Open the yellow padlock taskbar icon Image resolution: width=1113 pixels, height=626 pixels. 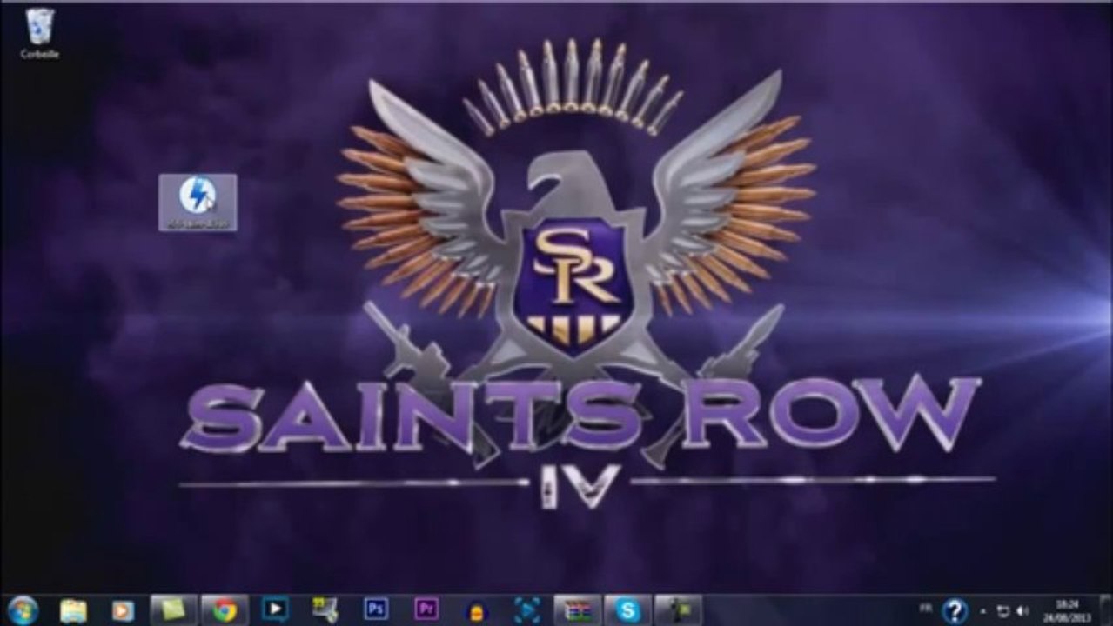point(476,611)
